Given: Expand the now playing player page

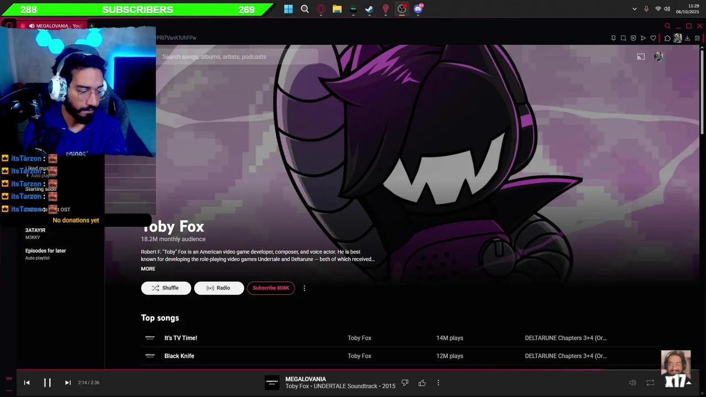Looking at the screenshot, I should (688, 383).
